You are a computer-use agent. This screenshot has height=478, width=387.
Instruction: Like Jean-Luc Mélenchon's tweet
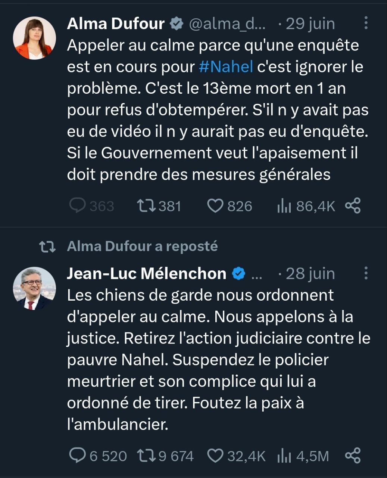tap(215, 456)
